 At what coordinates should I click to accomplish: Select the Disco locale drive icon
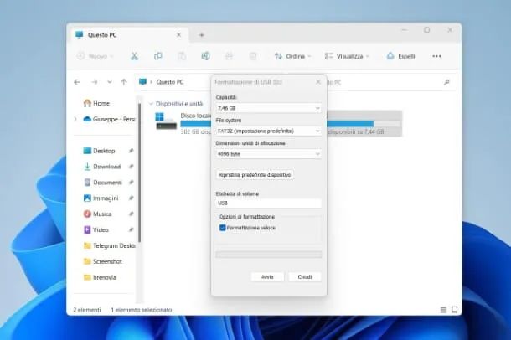pyautogui.click(x=166, y=121)
